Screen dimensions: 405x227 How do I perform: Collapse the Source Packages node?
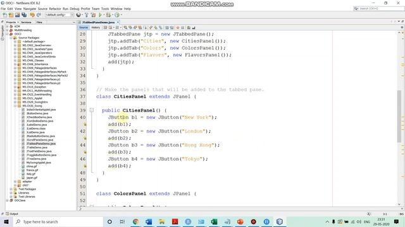11,38
